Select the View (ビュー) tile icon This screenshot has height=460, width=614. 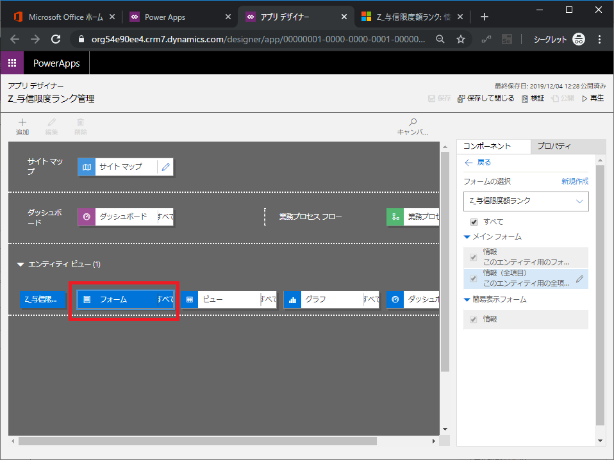coord(190,299)
